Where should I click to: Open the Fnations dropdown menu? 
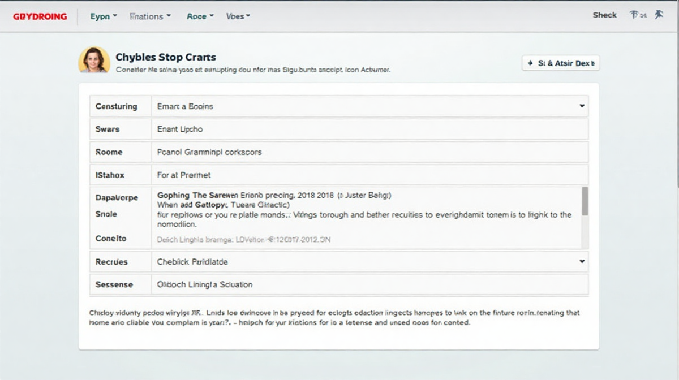[x=150, y=16]
